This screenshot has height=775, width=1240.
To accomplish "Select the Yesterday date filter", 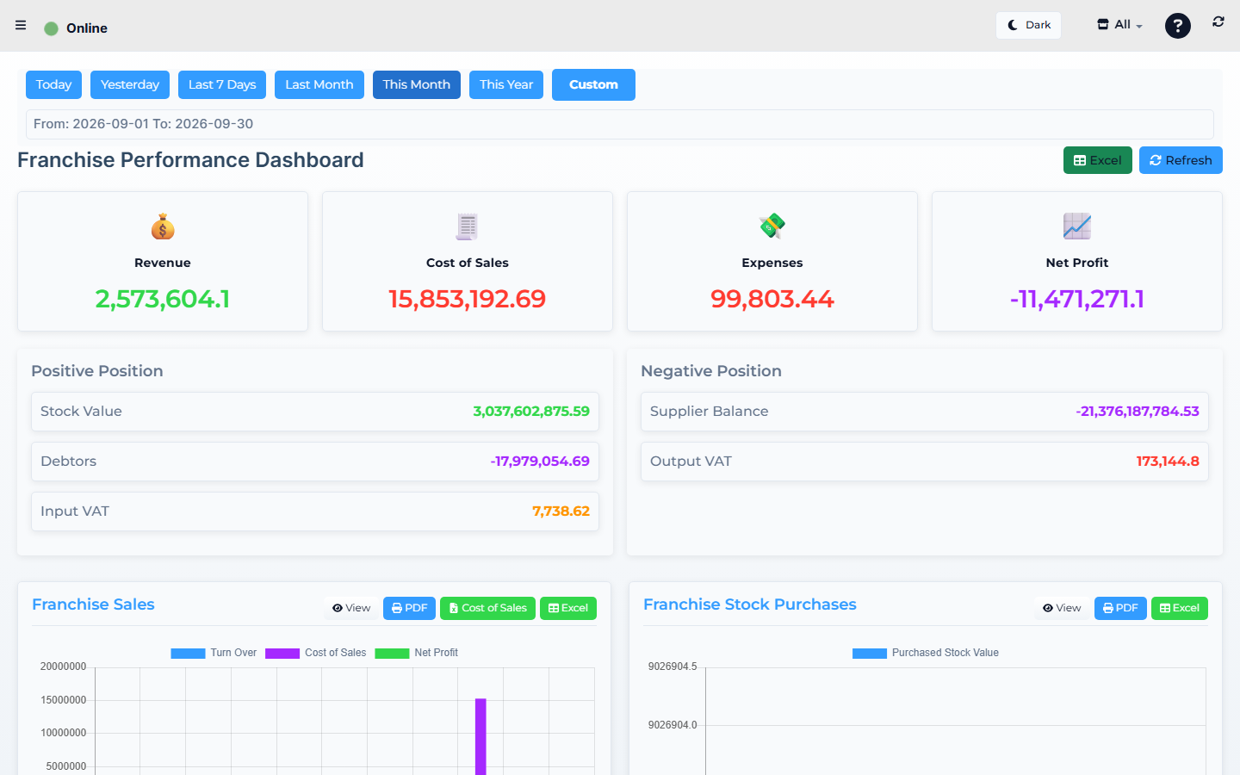I will (130, 84).
